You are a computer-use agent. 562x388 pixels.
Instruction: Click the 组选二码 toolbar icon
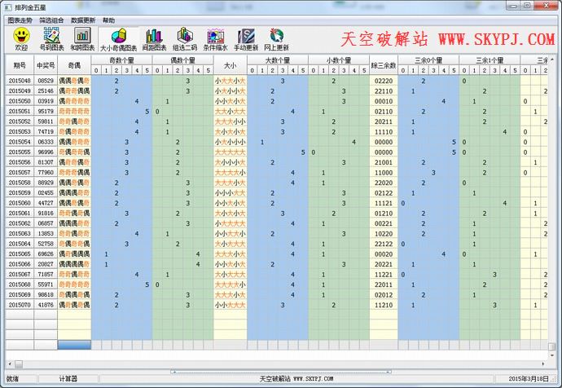coord(185,37)
